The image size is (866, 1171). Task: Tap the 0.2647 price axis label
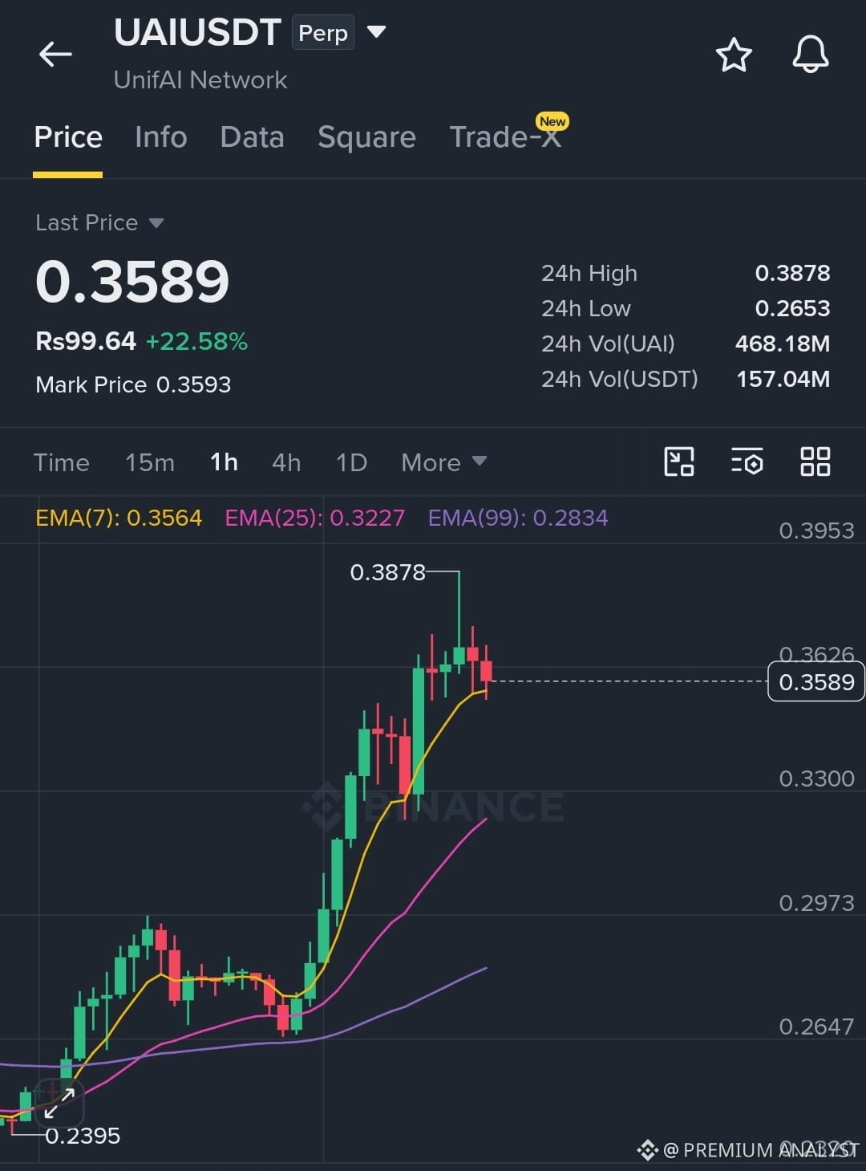[816, 1027]
